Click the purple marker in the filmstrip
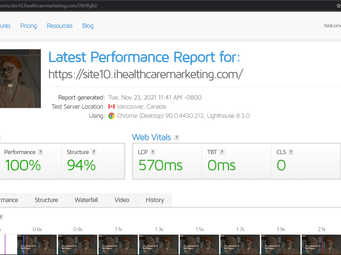 5,244
